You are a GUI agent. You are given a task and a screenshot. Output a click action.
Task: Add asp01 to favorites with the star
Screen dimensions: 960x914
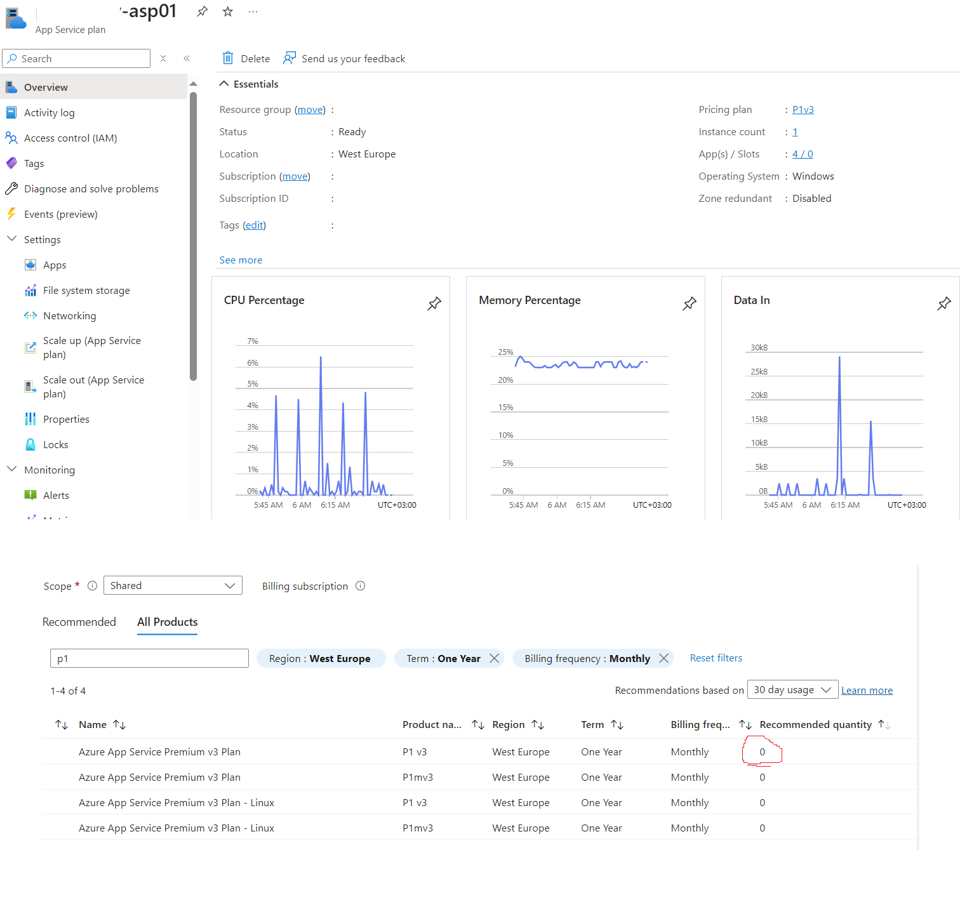[x=227, y=11]
